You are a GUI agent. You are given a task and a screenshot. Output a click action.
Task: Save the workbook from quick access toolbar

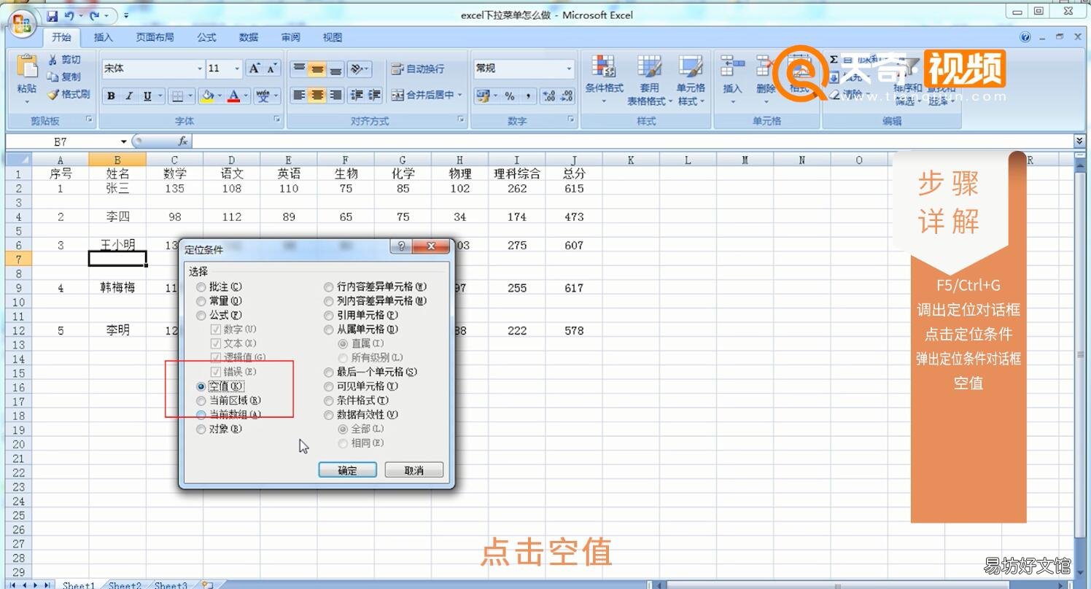coord(53,15)
